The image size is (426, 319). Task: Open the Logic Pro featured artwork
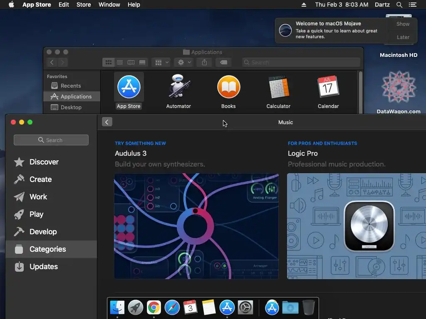(x=357, y=226)
